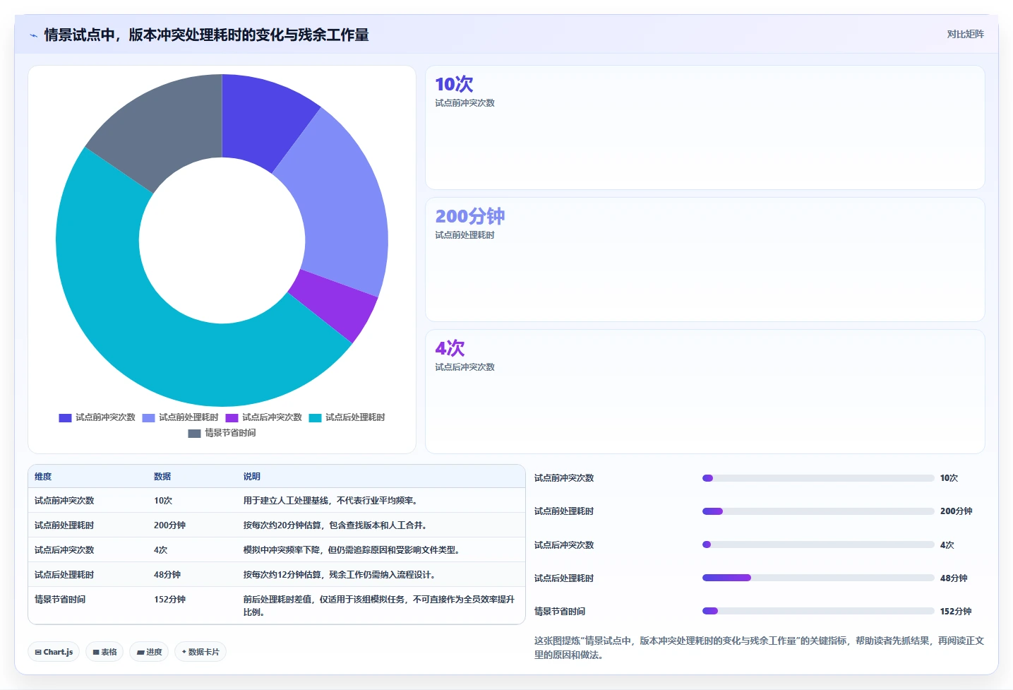
Task: Click the Chart.js tag pill
Action: (x=54, y=652)
